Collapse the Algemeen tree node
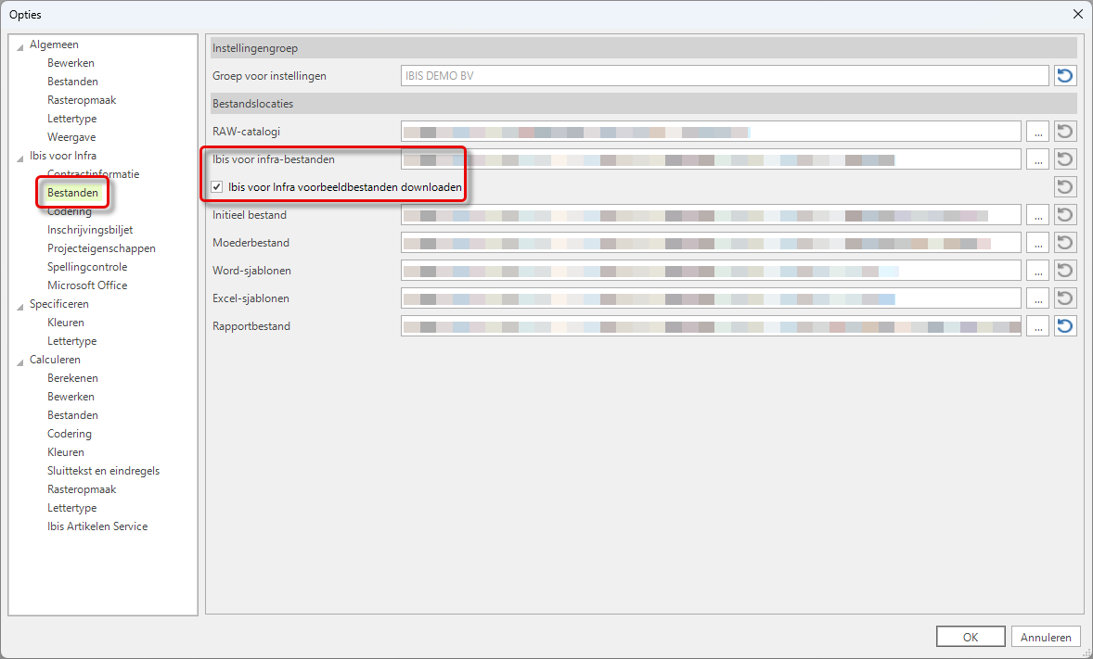 (20, 45)
